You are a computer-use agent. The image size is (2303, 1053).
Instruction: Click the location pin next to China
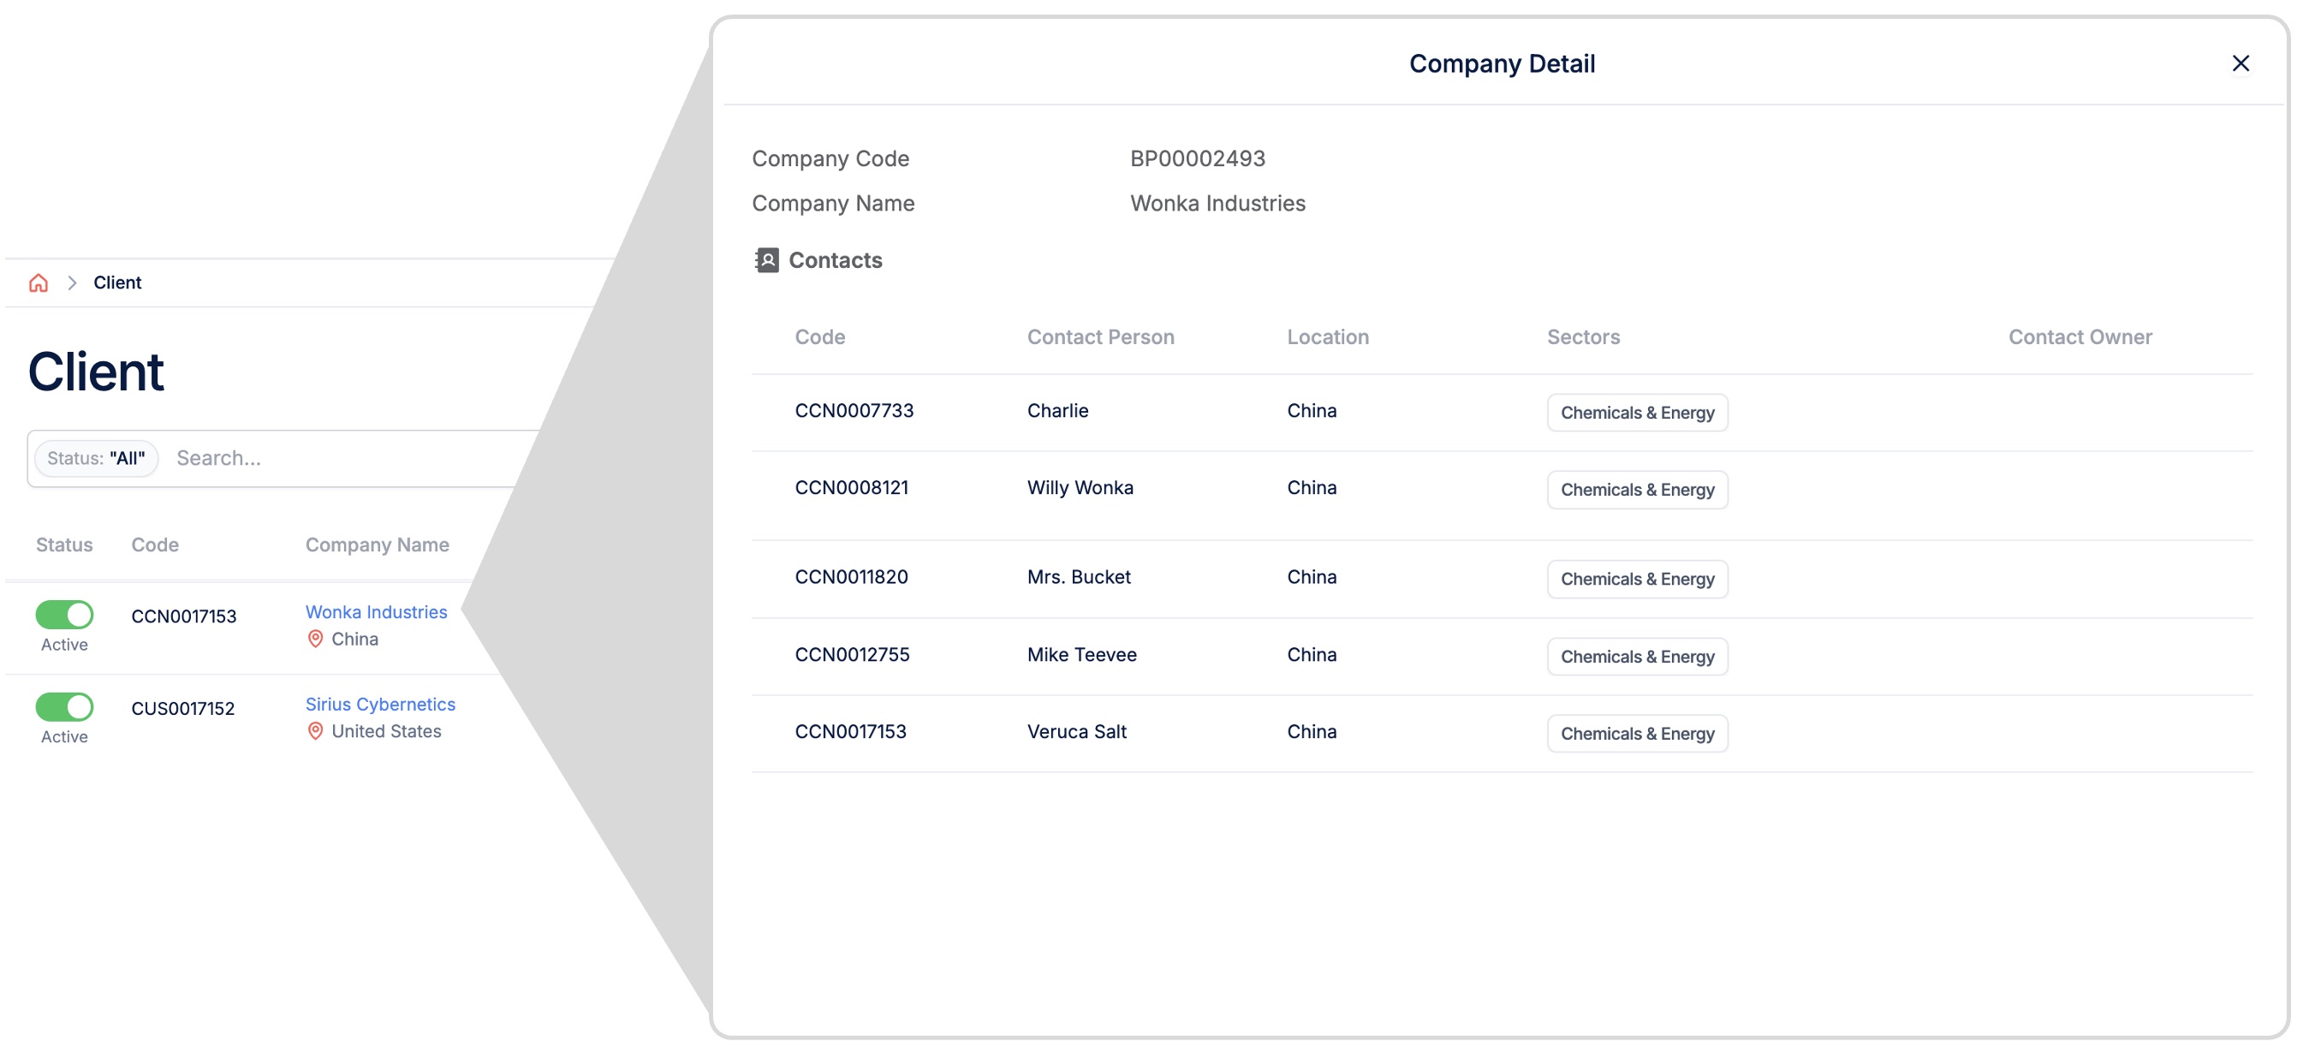coord(315,639)
